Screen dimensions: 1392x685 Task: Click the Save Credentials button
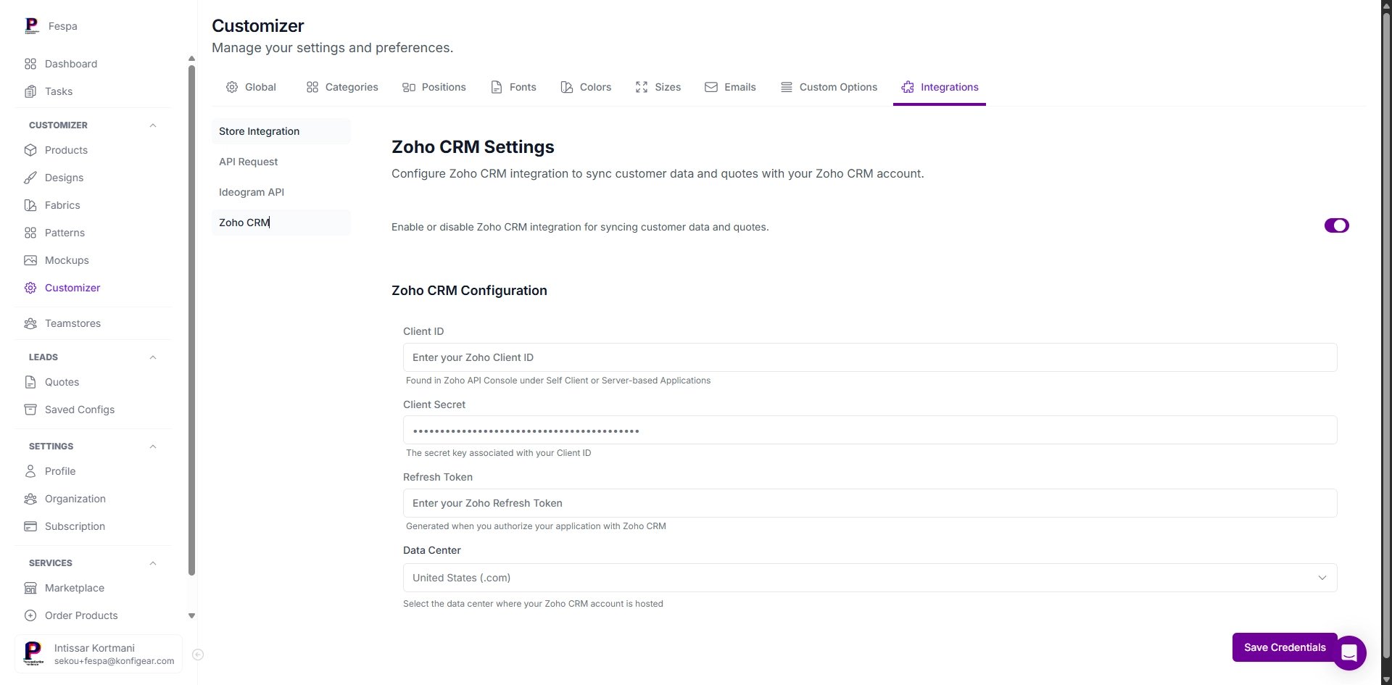pyautogui.click(x=1284, y=647)
